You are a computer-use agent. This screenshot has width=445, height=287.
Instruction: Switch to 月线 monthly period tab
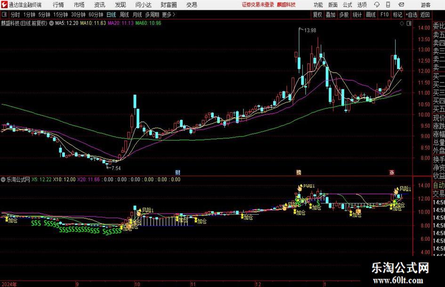pos(138,15)
